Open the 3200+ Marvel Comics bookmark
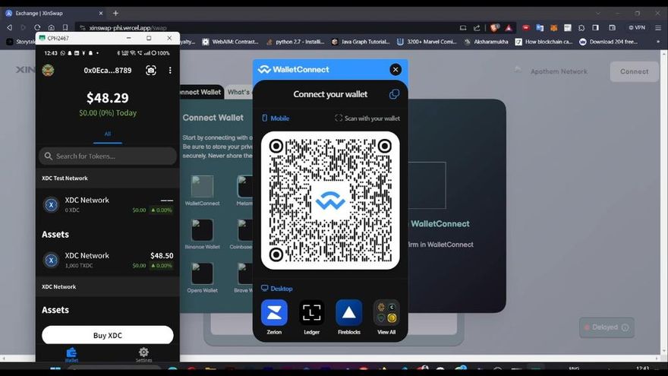The width and height of the screenshot is (668, 376). pyautogui.click(x=426, y=42)
